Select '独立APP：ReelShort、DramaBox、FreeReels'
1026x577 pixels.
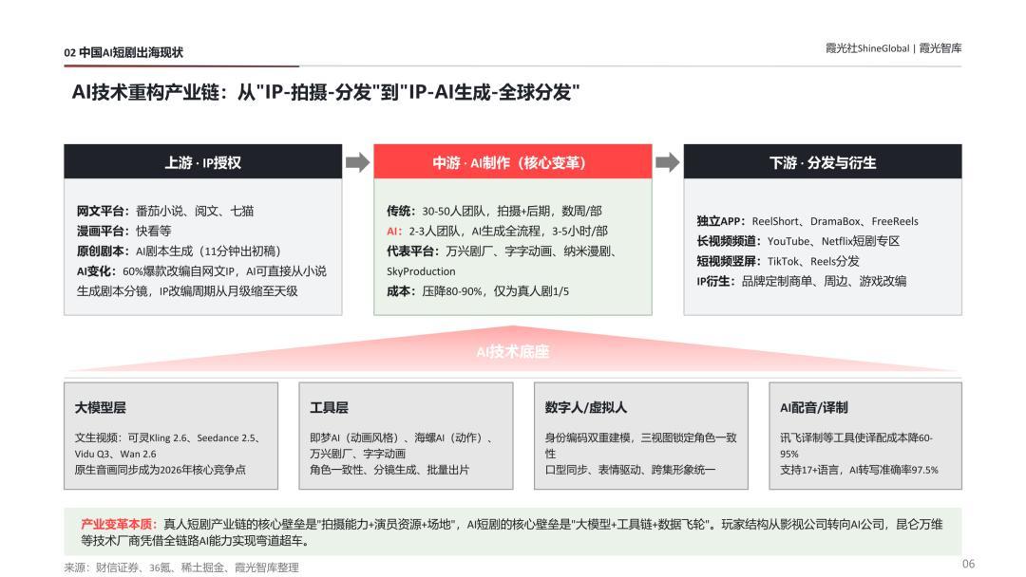point(807,221)
